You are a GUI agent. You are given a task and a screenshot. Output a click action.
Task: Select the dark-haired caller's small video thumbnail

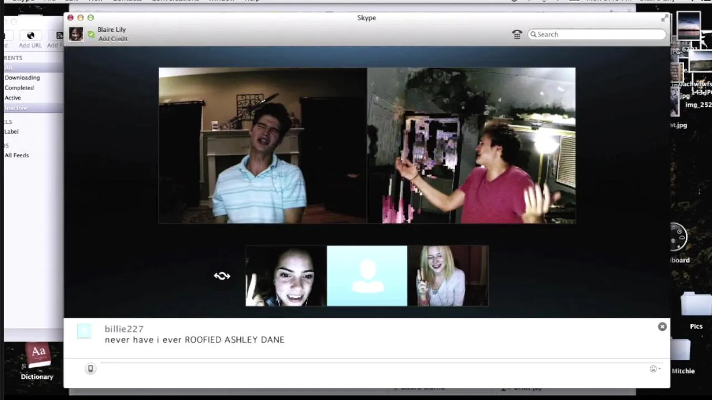[286, 276]
